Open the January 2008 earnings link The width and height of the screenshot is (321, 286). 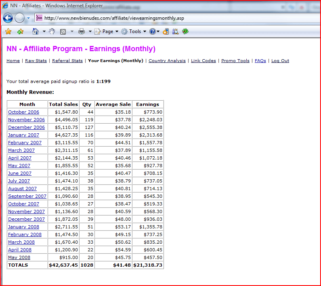[25, 227]
